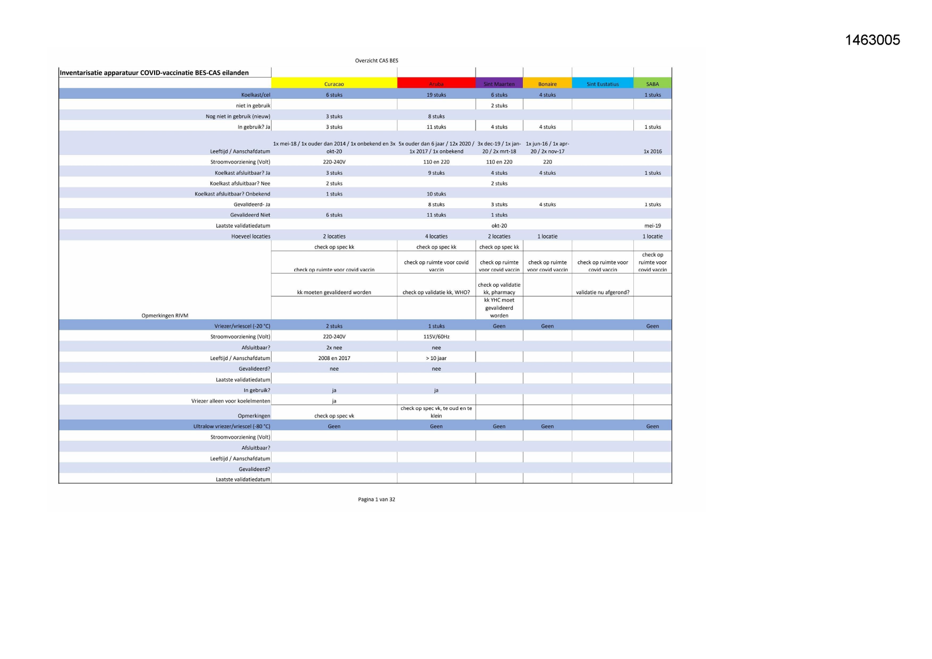Click the 'check op validatie kk, WHO?' cell
Viewport: 932px width, 659px height.
click(x=436, y=292)
